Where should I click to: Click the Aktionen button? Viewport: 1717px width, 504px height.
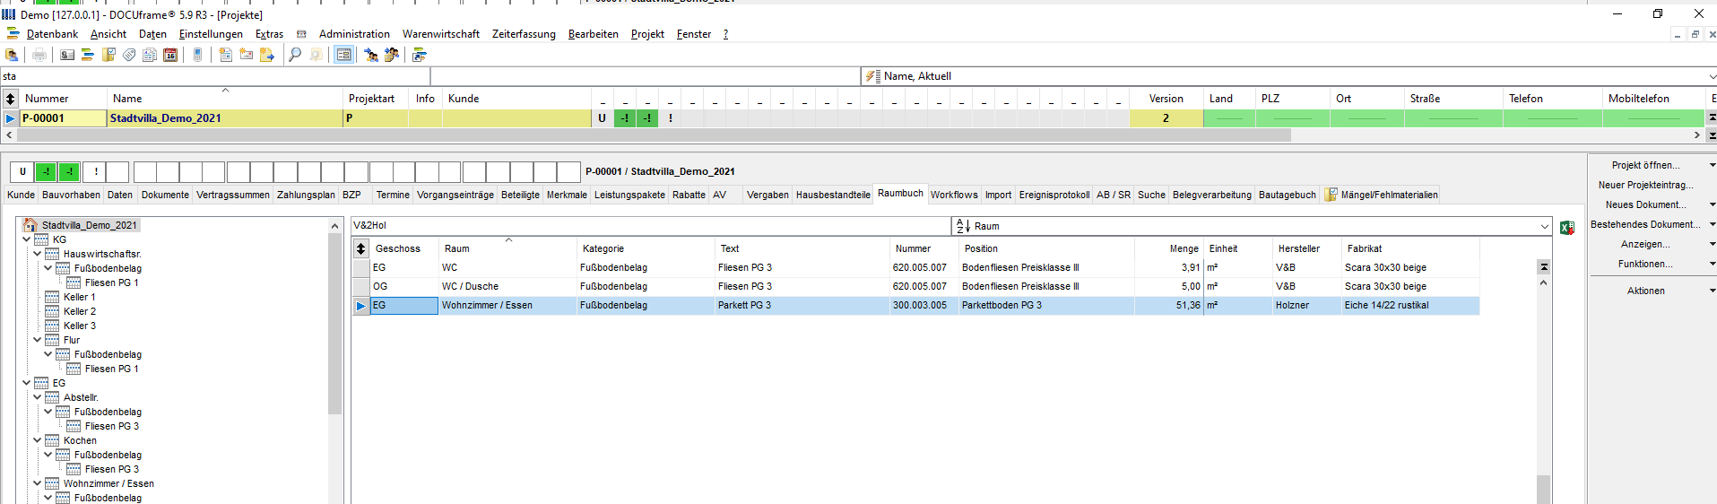click(1645, 291)
